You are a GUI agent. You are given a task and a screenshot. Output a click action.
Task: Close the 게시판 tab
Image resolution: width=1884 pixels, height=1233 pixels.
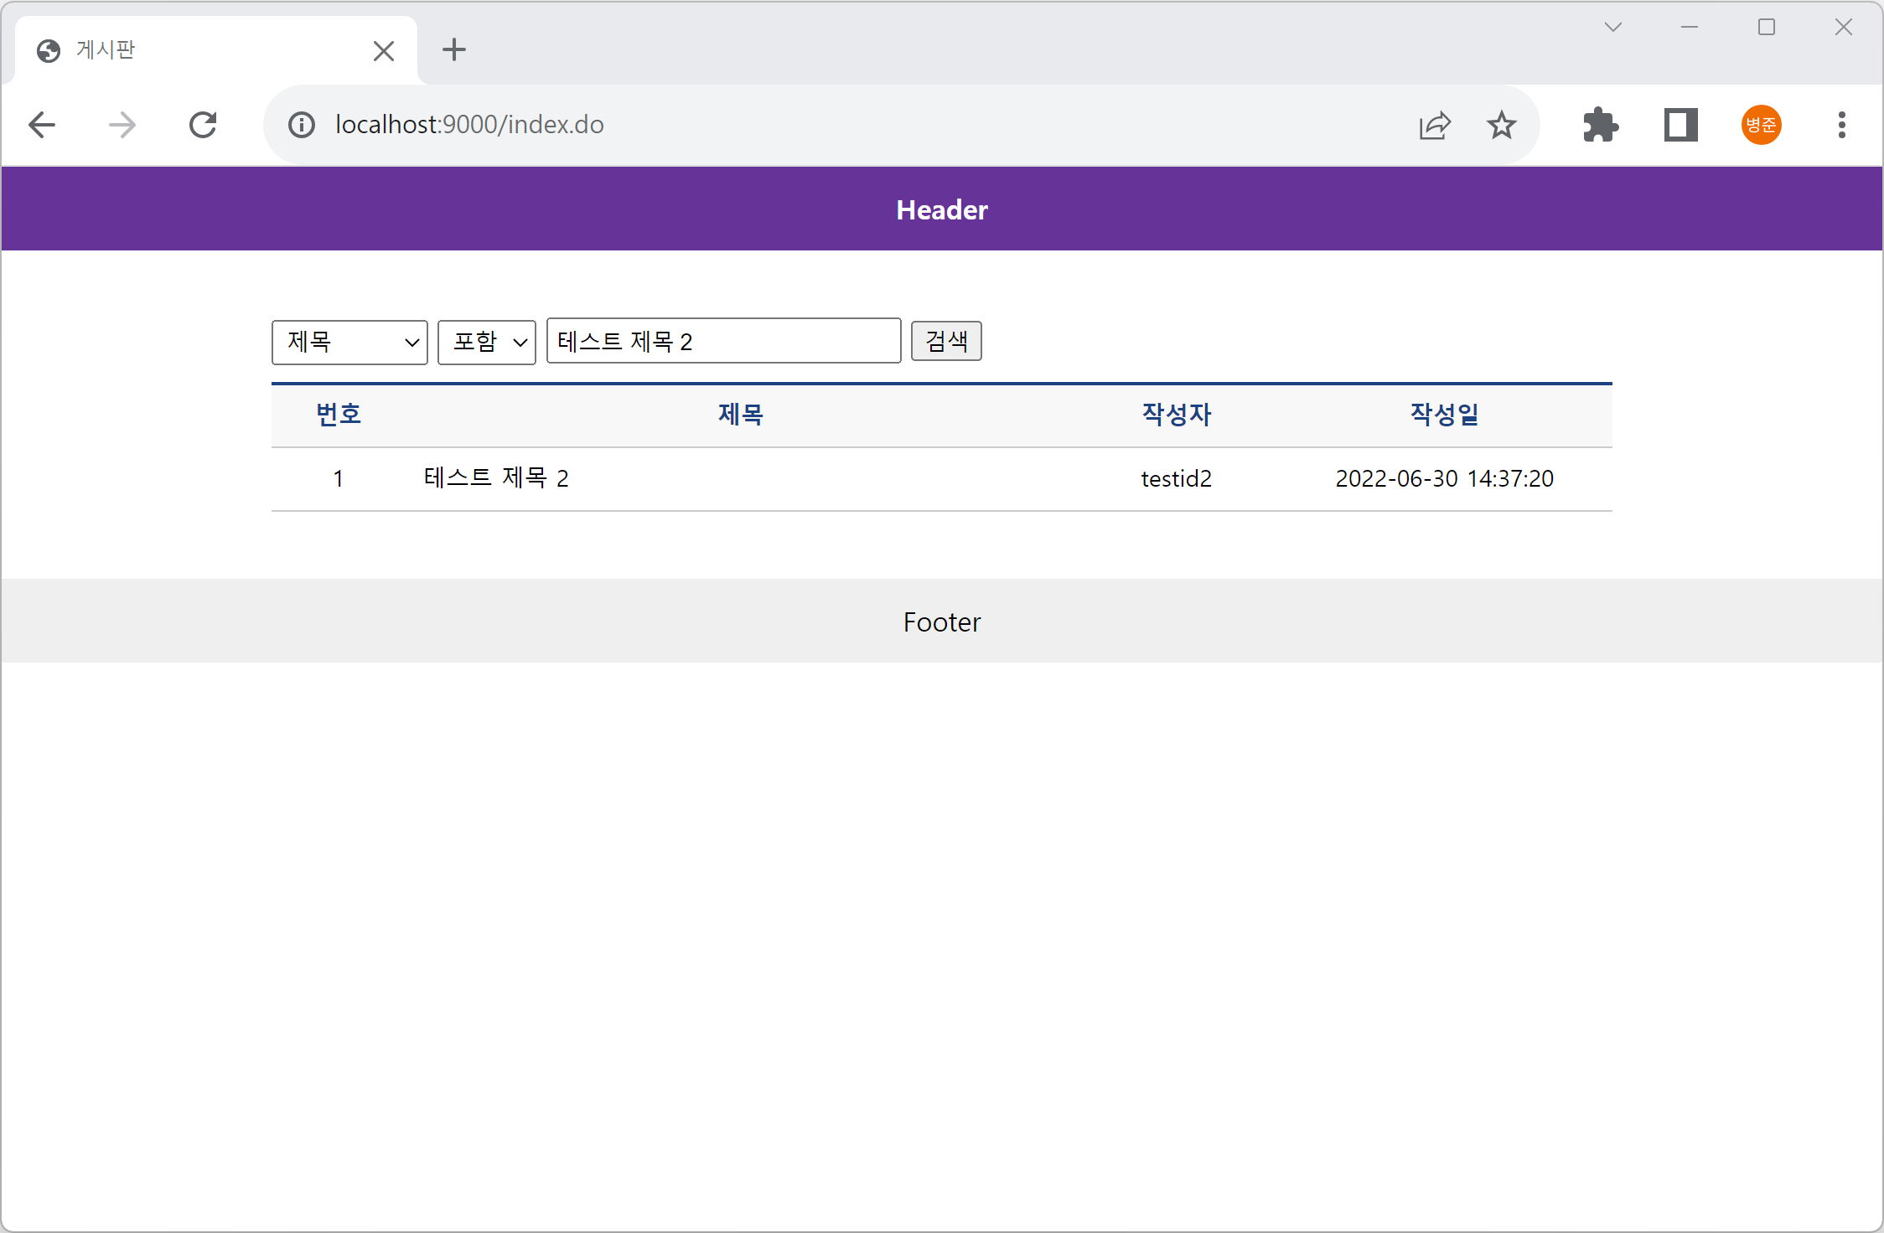(383, 51)
